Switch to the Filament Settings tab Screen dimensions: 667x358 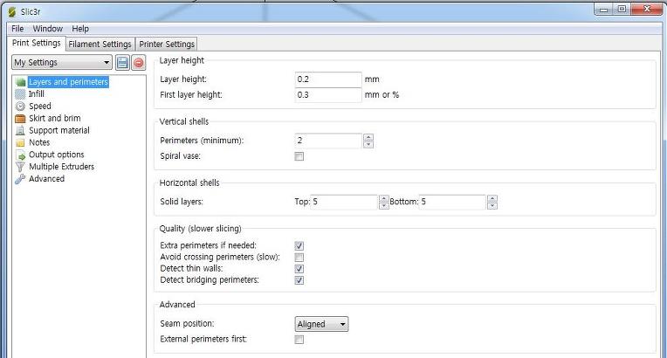100,44
